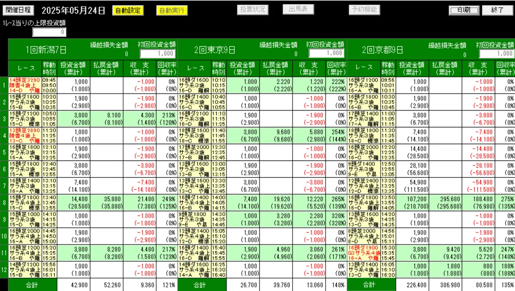
Task: Select Kyoto race 11 cell 16頭ダ1900 G3サラ系4歳
Action: coord(364,253)
